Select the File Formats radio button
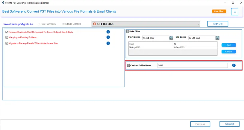Image resolution: width=244 pixels, height=130 pixels. pos(39,24)
